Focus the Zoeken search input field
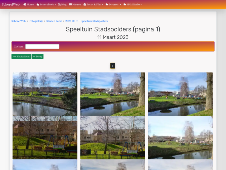226x170 pixels. (x=42, y=46)
